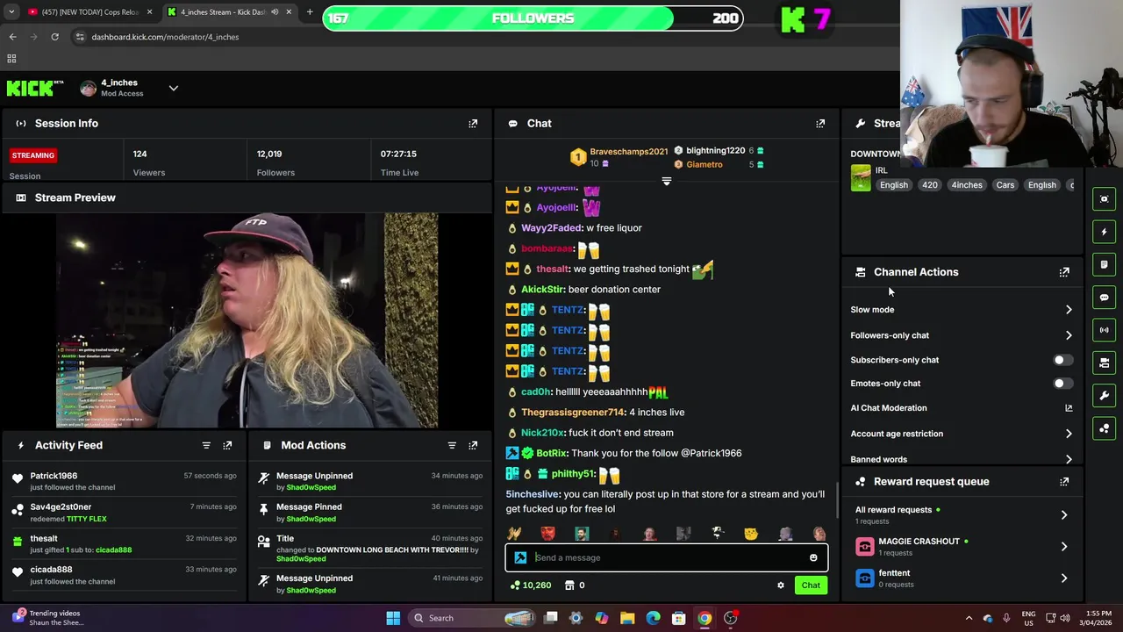Image resolution: width=1123 pixels, height=632 pixels.
Task: Pop out the Channel Actions panel
Action: (1064, 272)
